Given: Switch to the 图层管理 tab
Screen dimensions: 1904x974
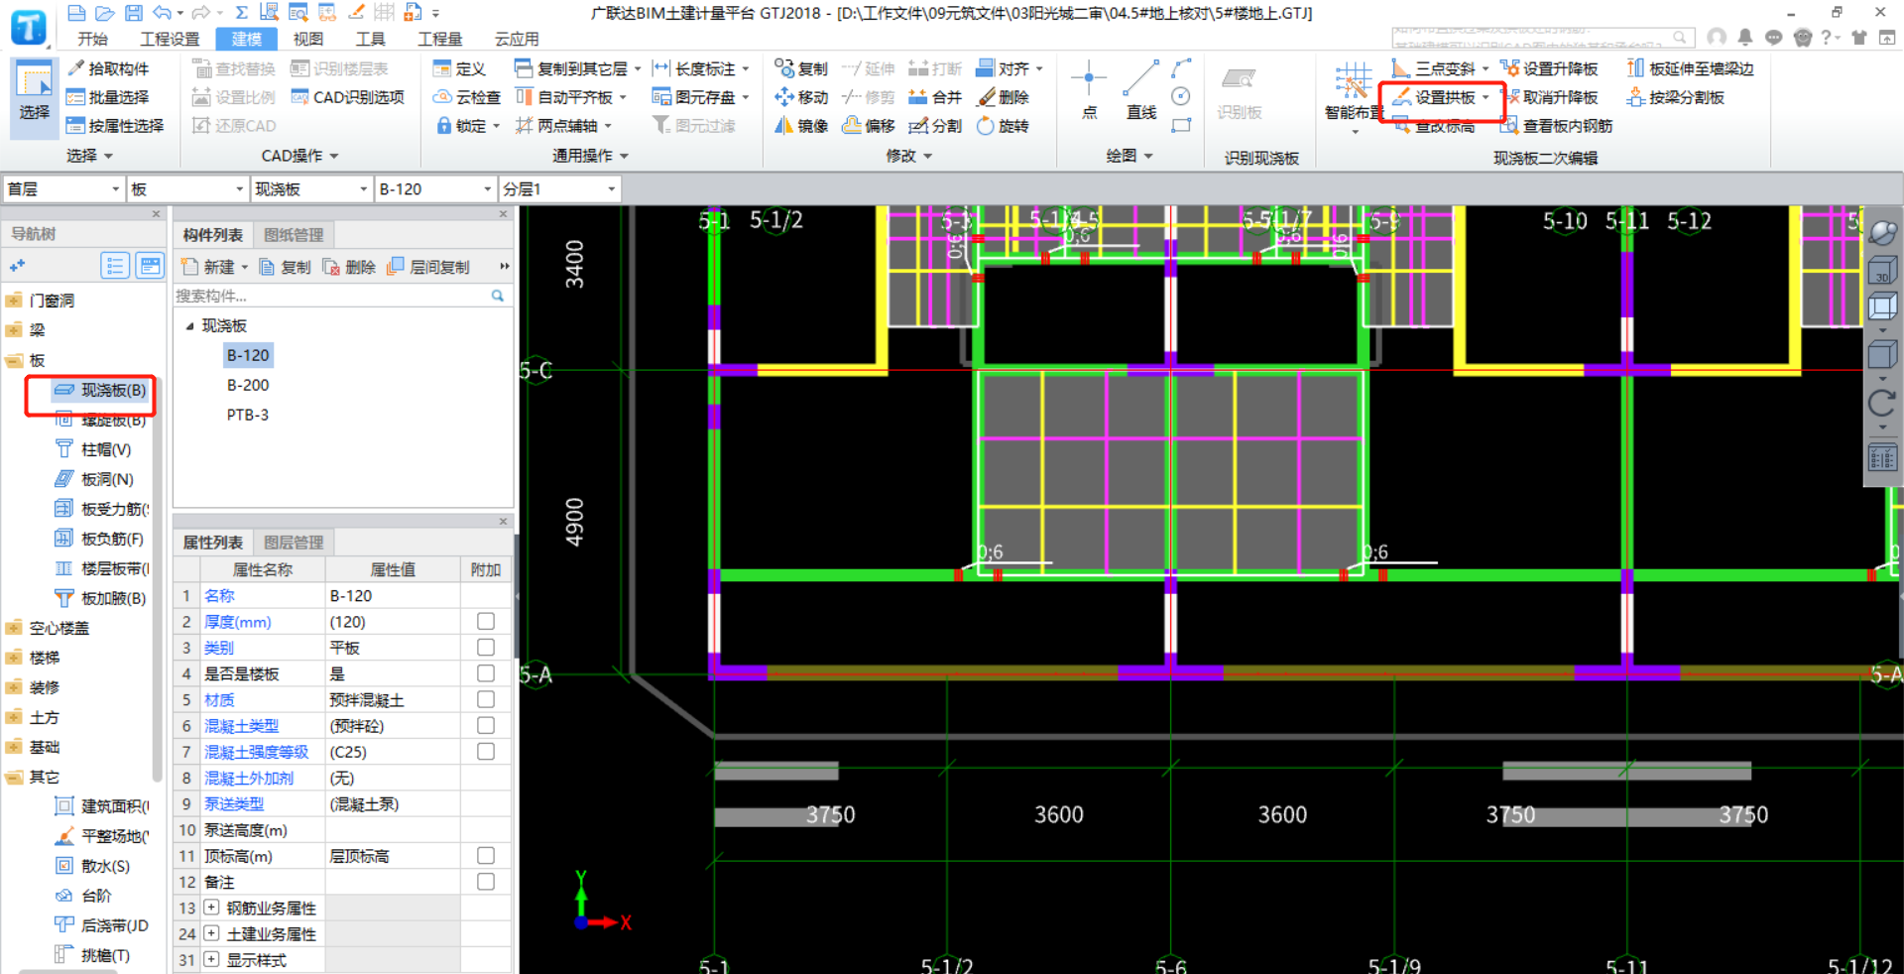Looking at the screenshot, I should 294,543.
